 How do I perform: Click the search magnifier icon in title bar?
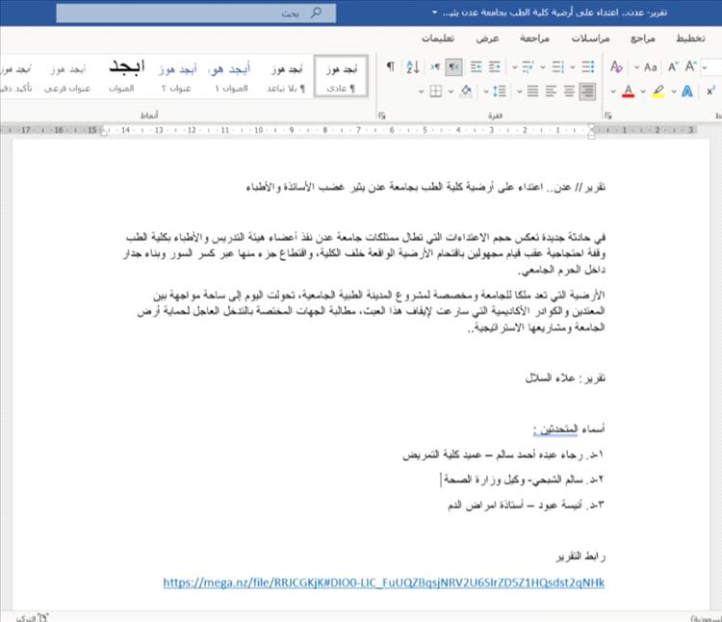316,13
